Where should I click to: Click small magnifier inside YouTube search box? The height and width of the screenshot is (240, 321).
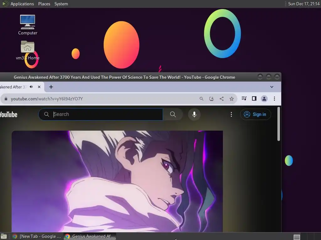(x=46, y=114)
